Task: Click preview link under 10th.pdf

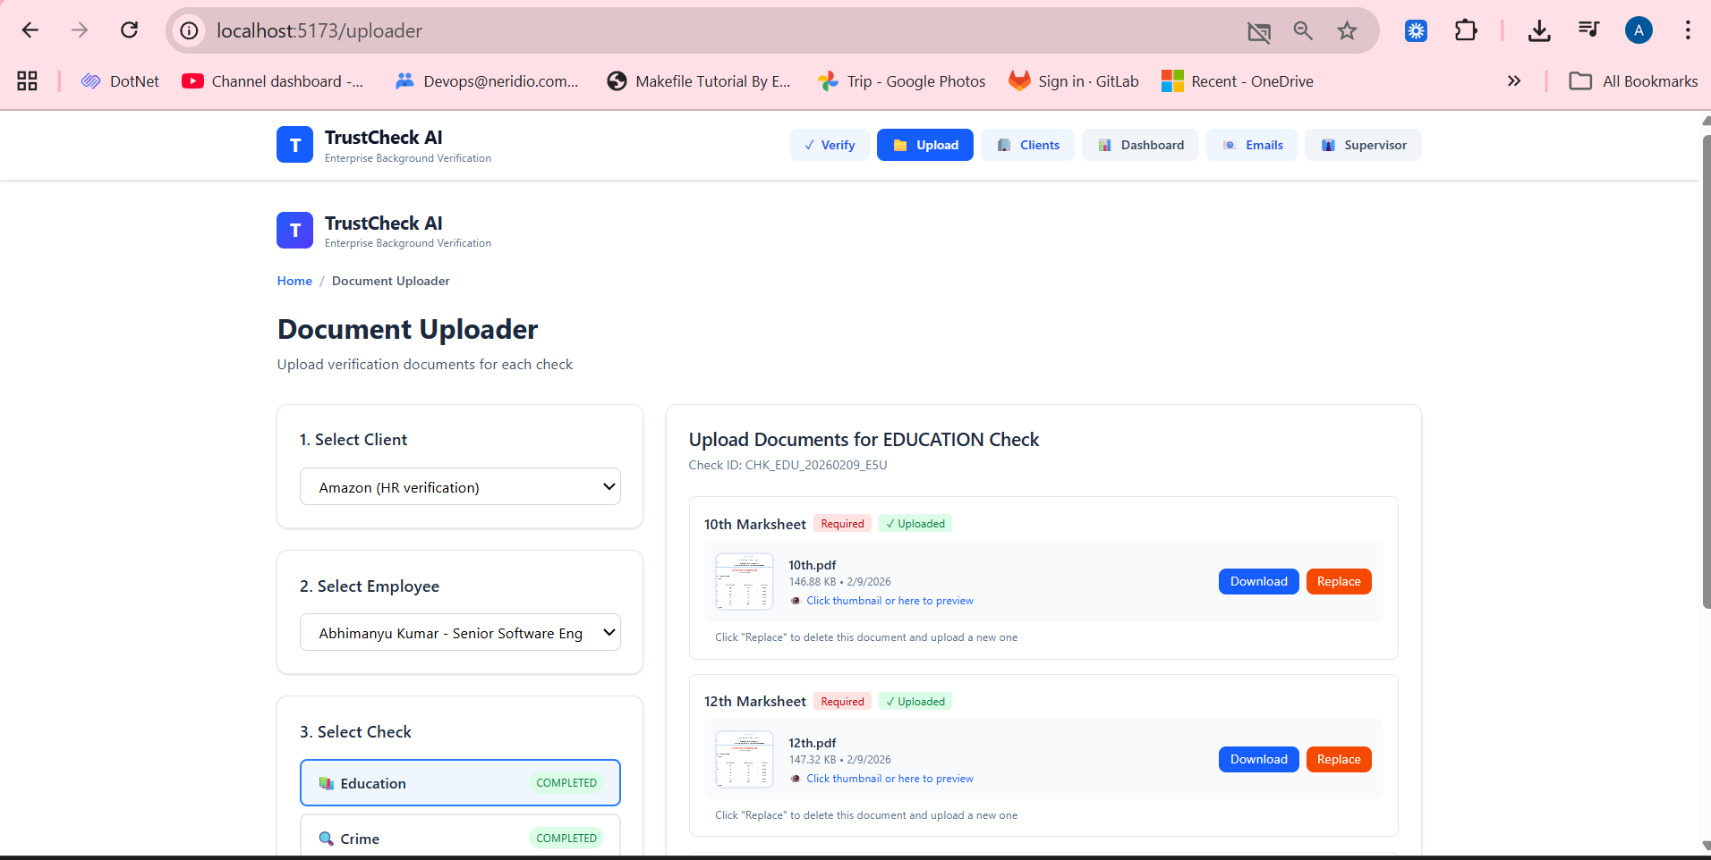Action: 890,601
